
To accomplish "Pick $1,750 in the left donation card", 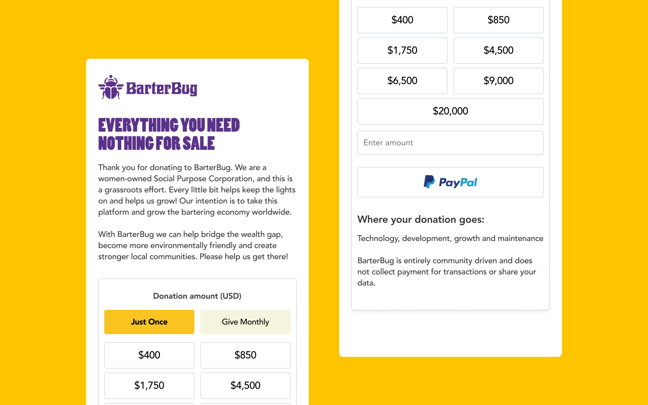I will point(149,386).
